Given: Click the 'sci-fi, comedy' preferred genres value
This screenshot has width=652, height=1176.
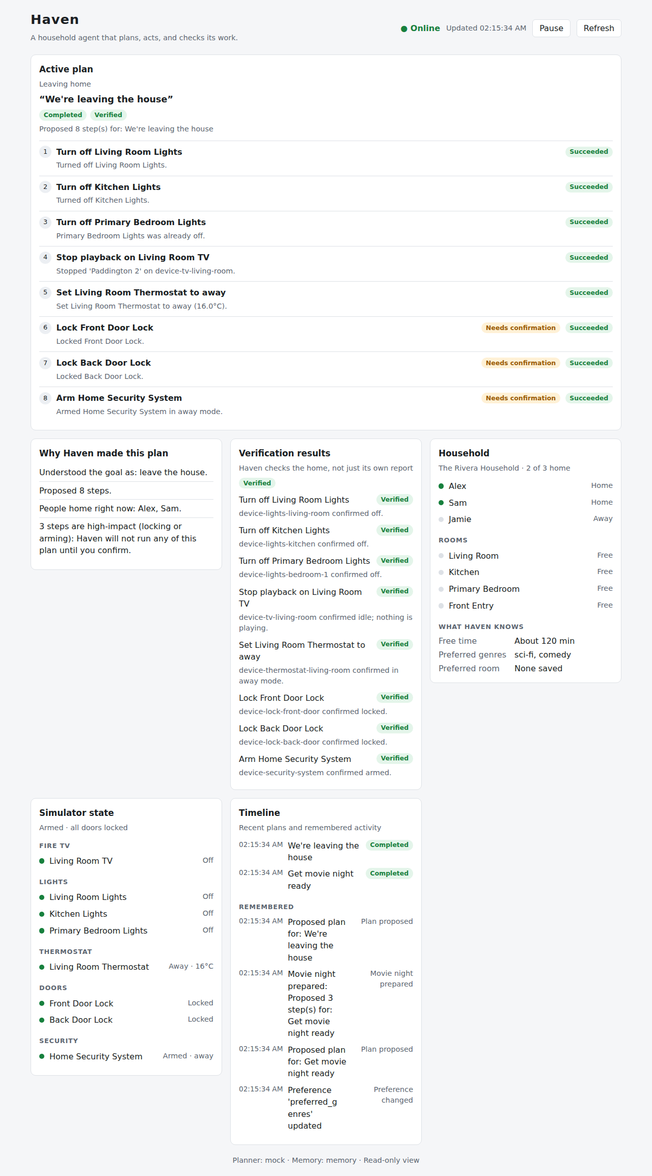Looking at the screenshot, I should 542,654.
